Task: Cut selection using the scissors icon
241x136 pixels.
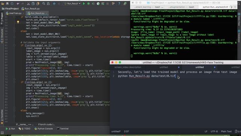Action: pyautogui.click(x=28, y=3)
